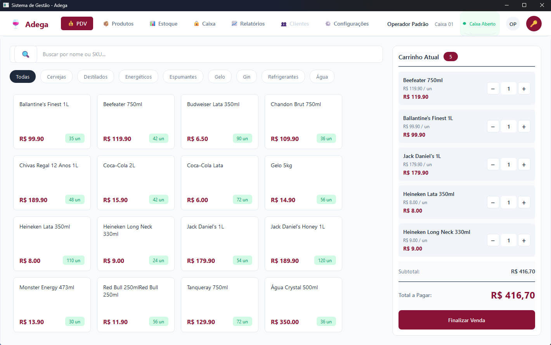Decrease Heineken Lata 350ml cart quantity
Image resolution: width=551 pixels, height=345 pixels.
point(493,203)
